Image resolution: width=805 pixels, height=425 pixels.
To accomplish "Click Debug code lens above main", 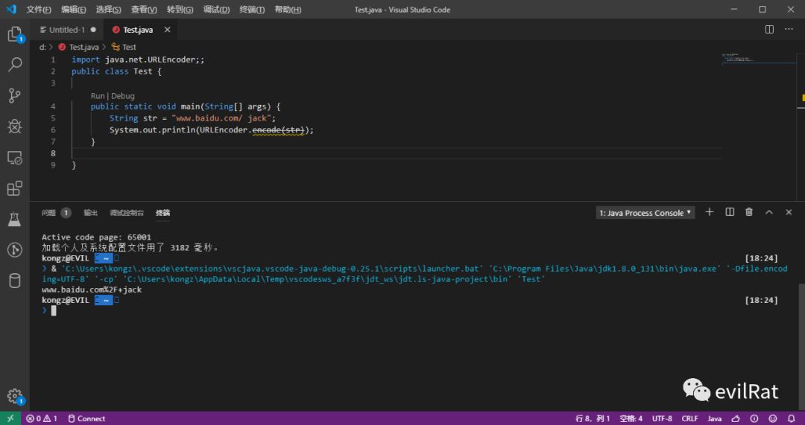I will 123,96.
